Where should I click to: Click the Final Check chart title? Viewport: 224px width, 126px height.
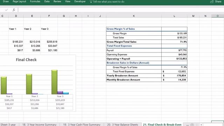pyautogui.click(x=26, y=60)
